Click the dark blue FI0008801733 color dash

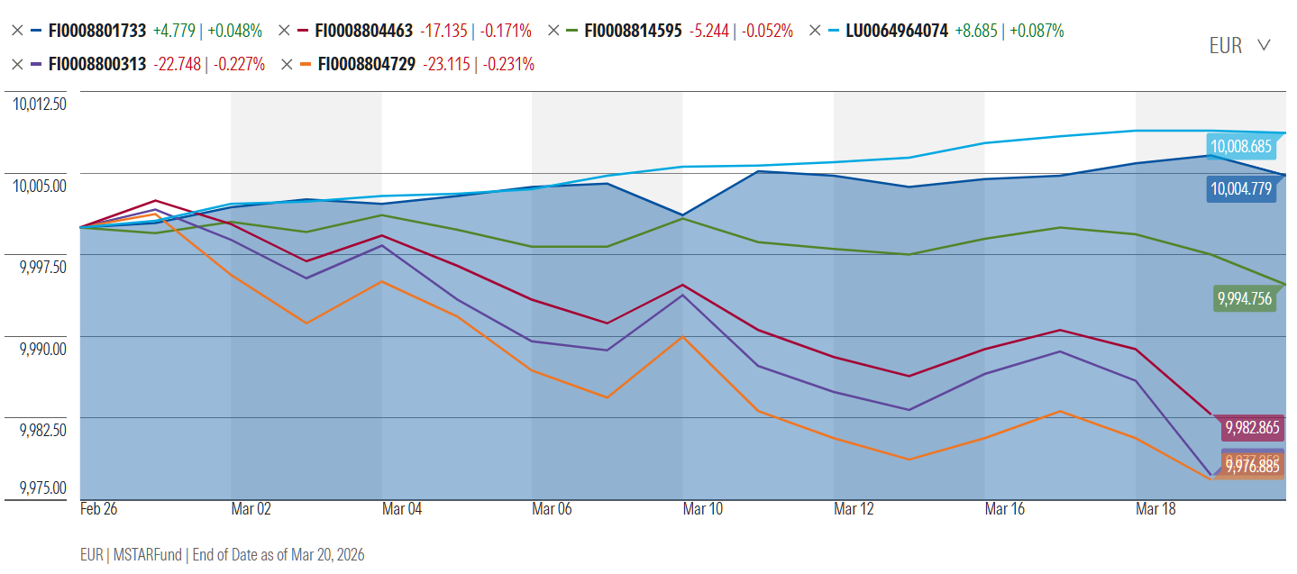click(x=36, y=31)
